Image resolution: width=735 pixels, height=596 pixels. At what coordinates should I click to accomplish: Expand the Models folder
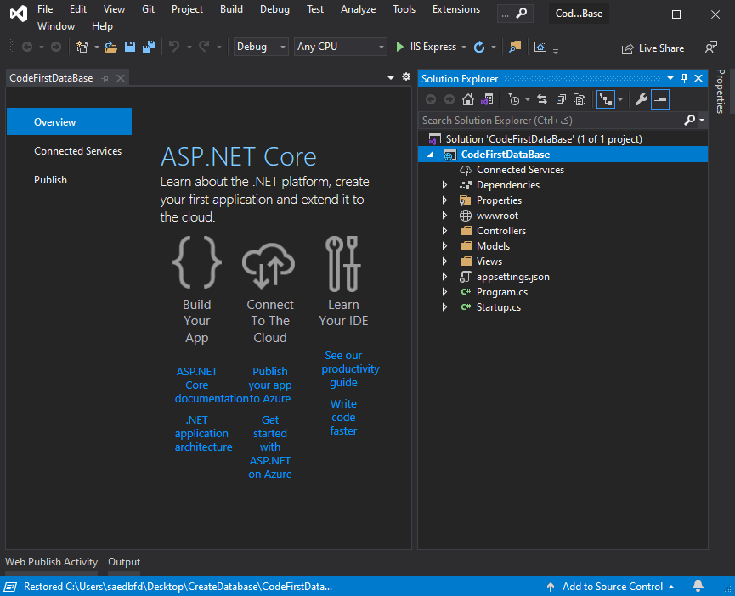tap(444, 246)
